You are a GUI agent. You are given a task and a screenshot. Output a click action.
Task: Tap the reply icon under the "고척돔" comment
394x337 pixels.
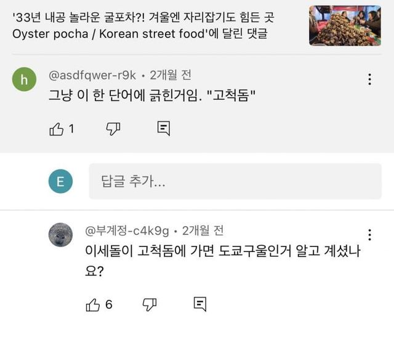click(163, 128)
